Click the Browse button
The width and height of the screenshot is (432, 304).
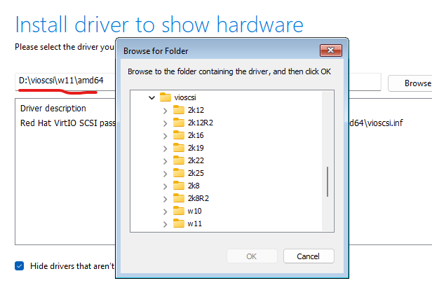point(412,83)
